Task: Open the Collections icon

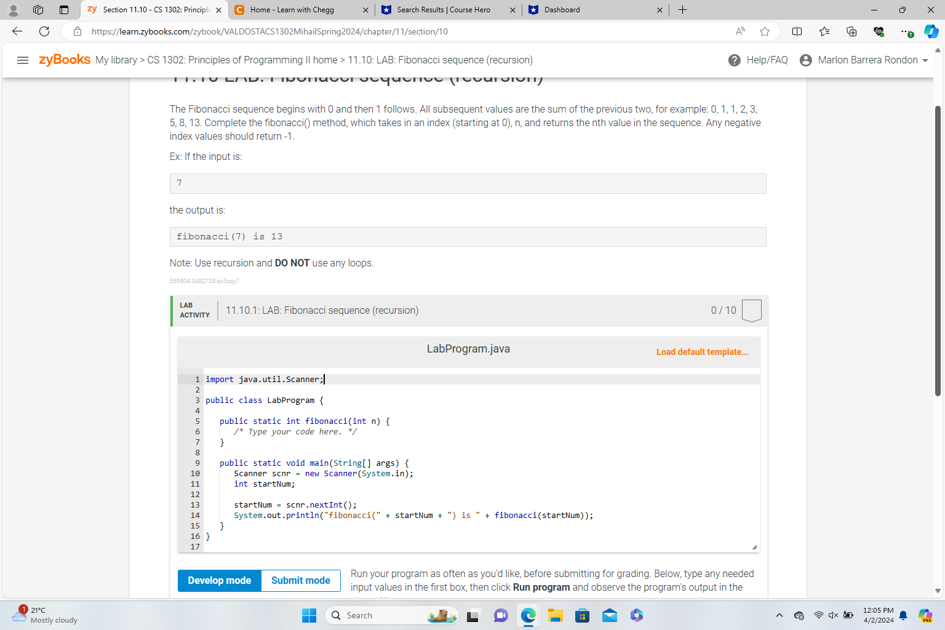Action: [x=851, y=31]
